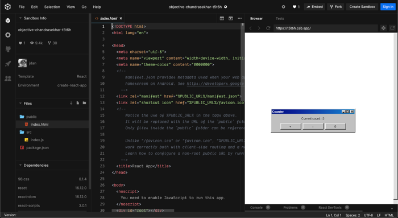Download the files using arrow icon
This screenshot has width=398, height=218.
[71, 103]
